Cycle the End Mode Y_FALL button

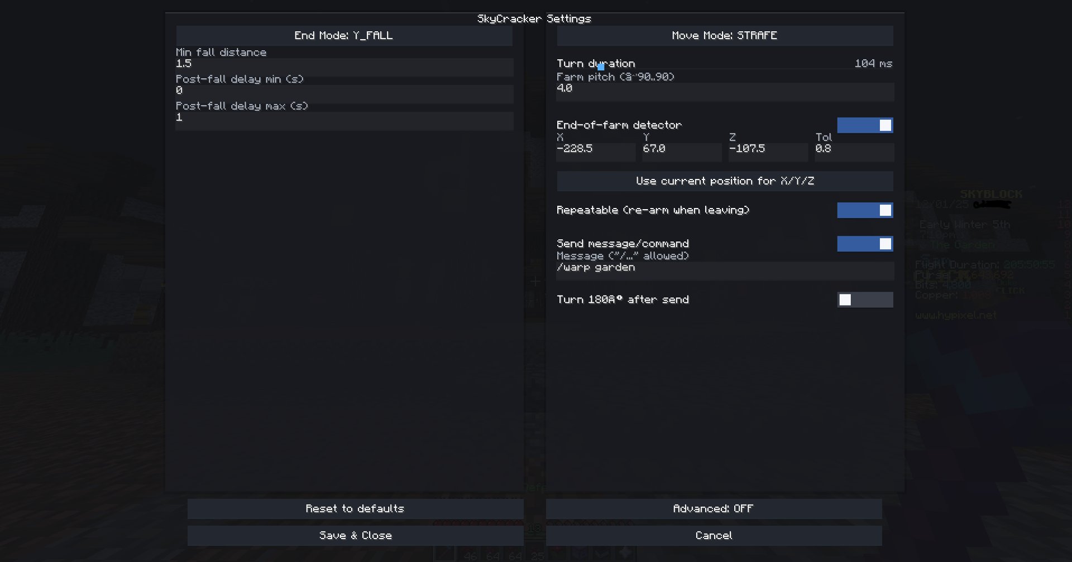(x=344, y=36)
